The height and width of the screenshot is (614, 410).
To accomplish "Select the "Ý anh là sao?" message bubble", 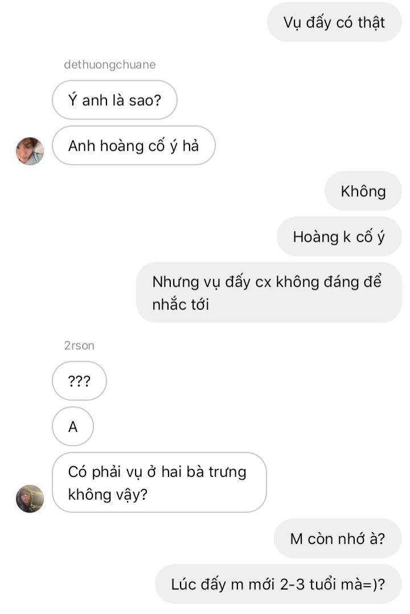I will (x=114, y=100).
